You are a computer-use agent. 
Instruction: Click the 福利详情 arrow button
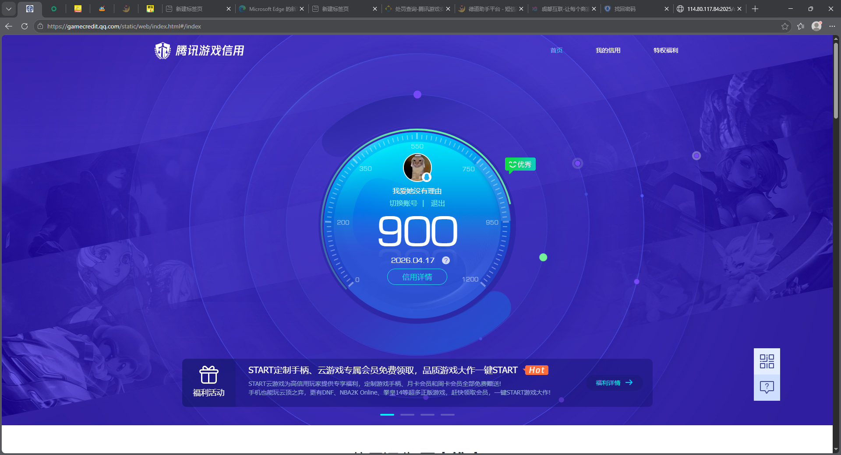pyautogui.click(x=613, y=383)
